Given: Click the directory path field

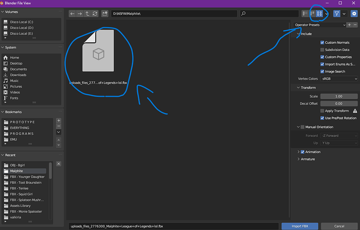Looking at the screenshot, I should 174,14.
